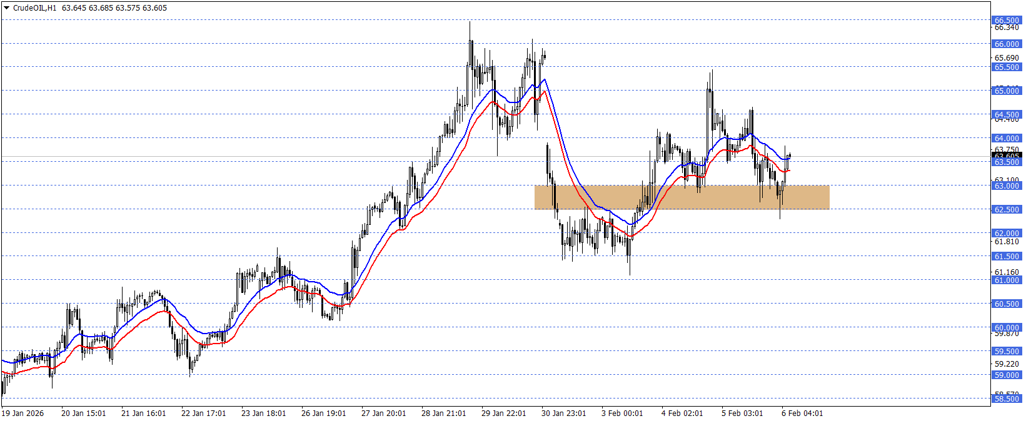Click the CrudeOIL,H1 chart symbol label
Image resolution: width=1026 pixels, height=421 pixels.
point(34,8)
